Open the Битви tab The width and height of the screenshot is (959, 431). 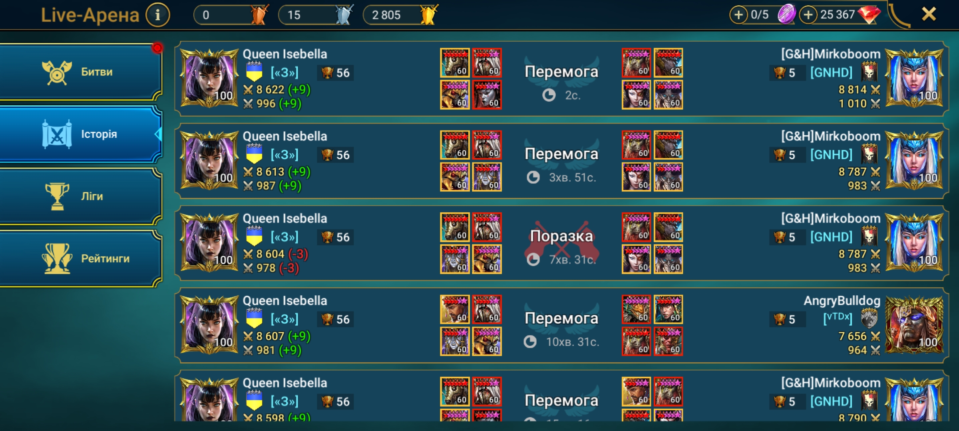(80, 72)
